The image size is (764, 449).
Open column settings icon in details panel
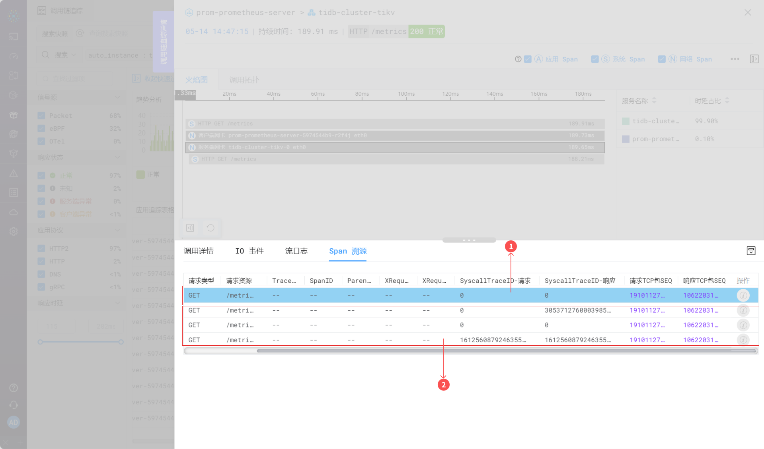tap(751, 251)
